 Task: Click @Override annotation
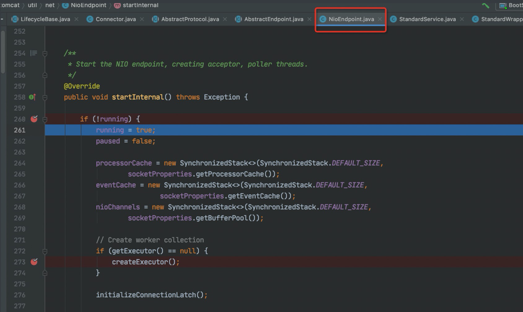pyautogui.click(x=82, y=86)
